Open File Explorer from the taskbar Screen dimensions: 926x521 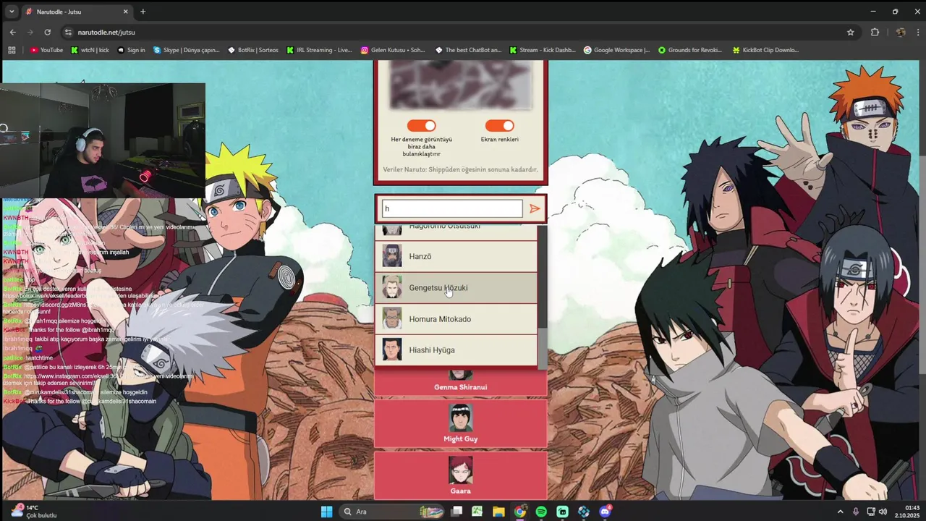[498, 512]
